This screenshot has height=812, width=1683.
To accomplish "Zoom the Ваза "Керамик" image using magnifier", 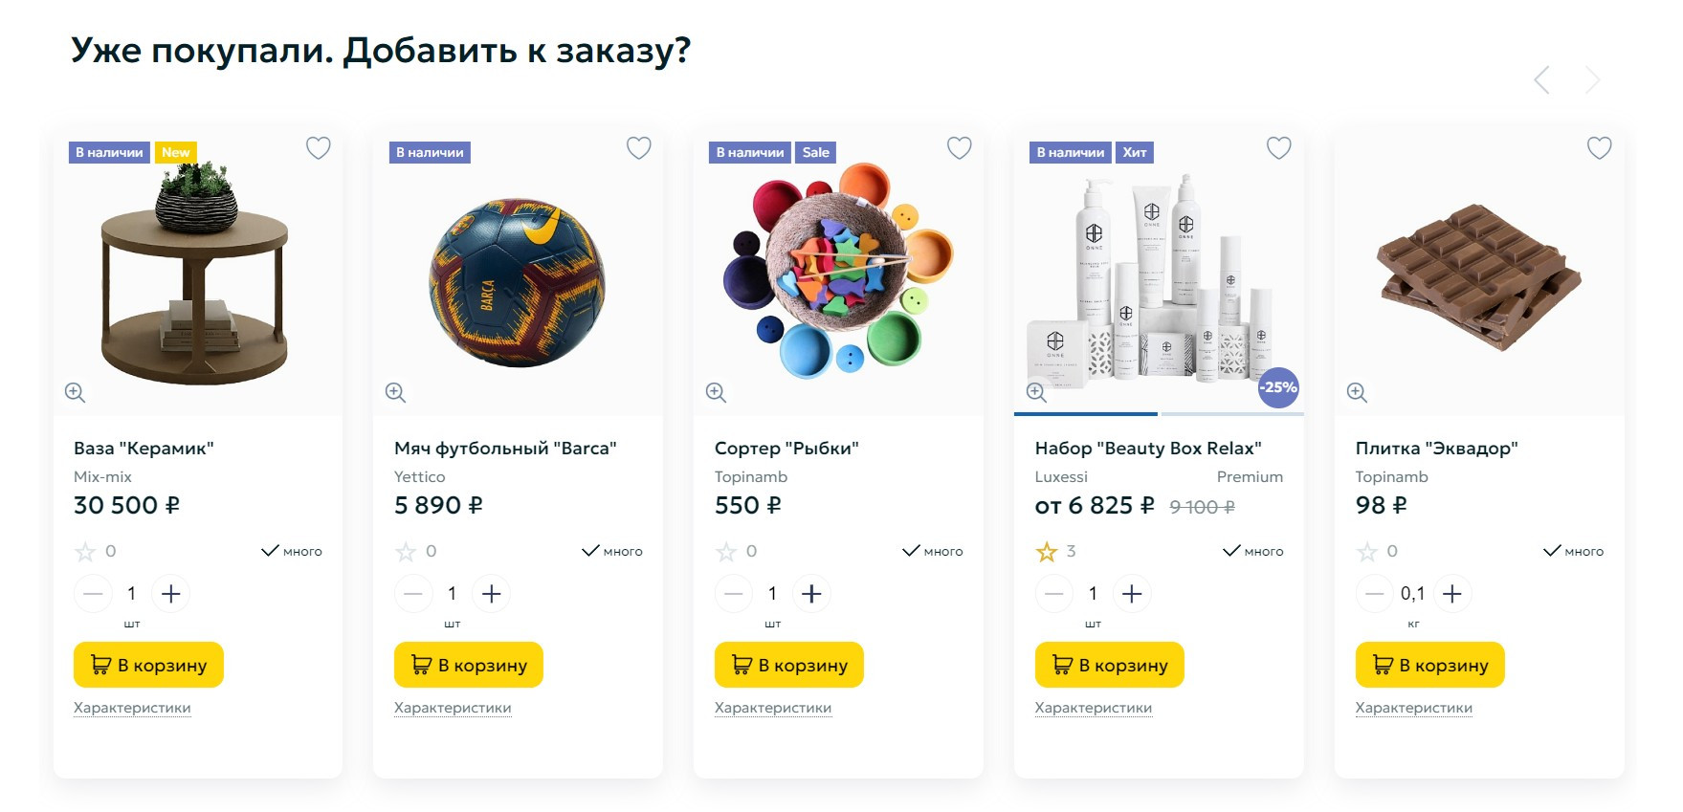I will pyautogui.click(x=75, y=392).
